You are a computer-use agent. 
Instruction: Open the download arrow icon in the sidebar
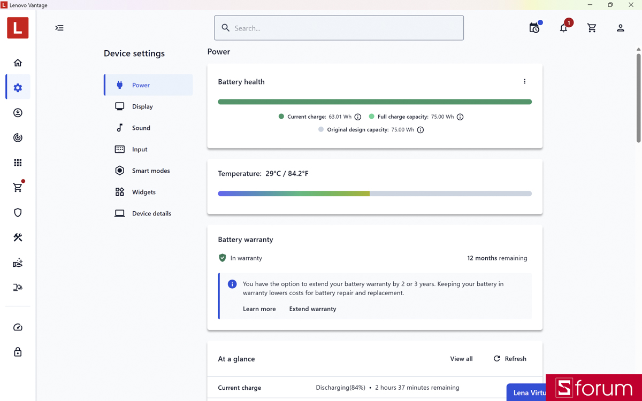point(18,113)
